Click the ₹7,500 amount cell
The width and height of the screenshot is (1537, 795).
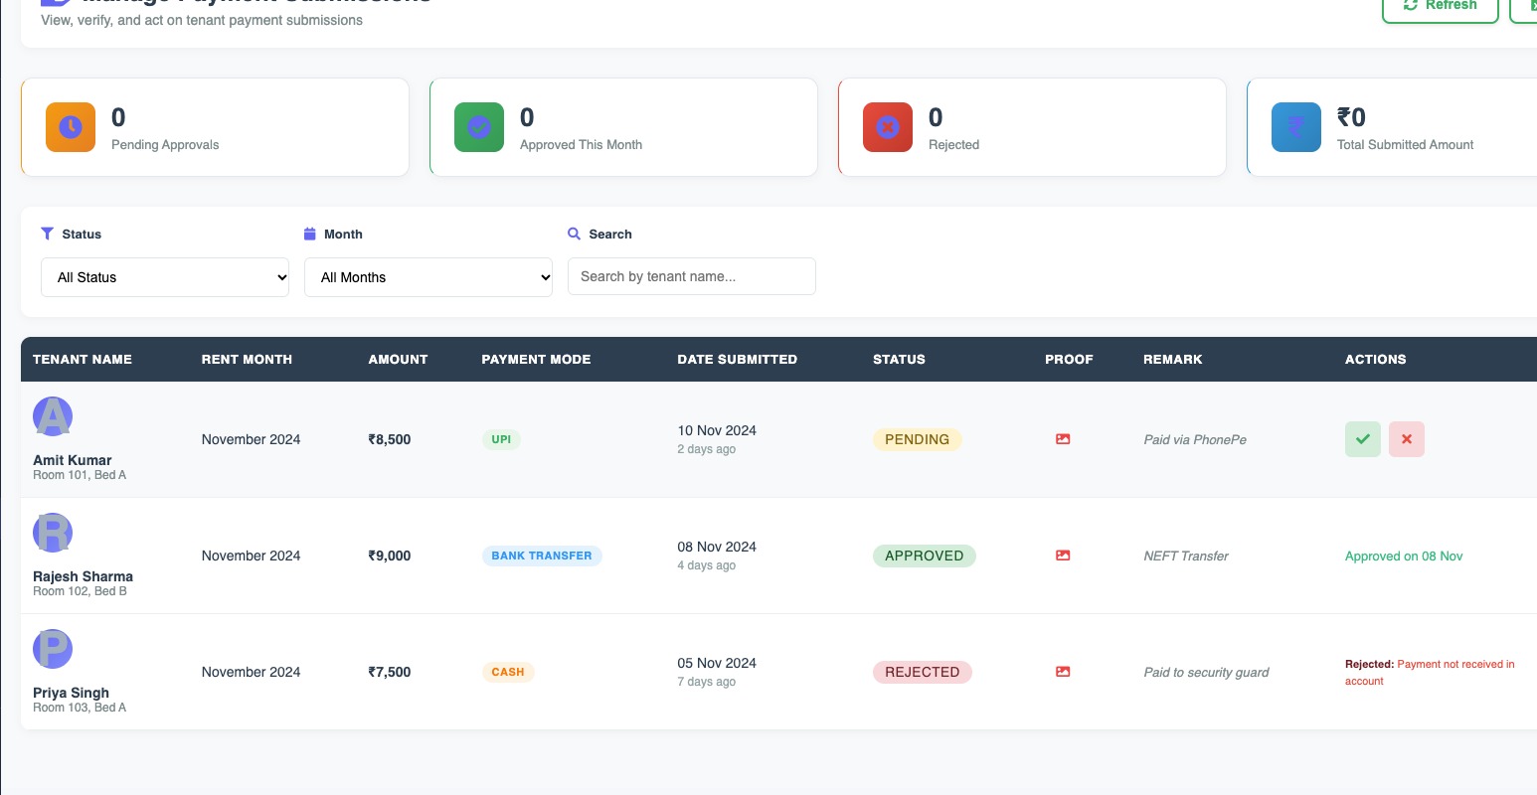390,672
